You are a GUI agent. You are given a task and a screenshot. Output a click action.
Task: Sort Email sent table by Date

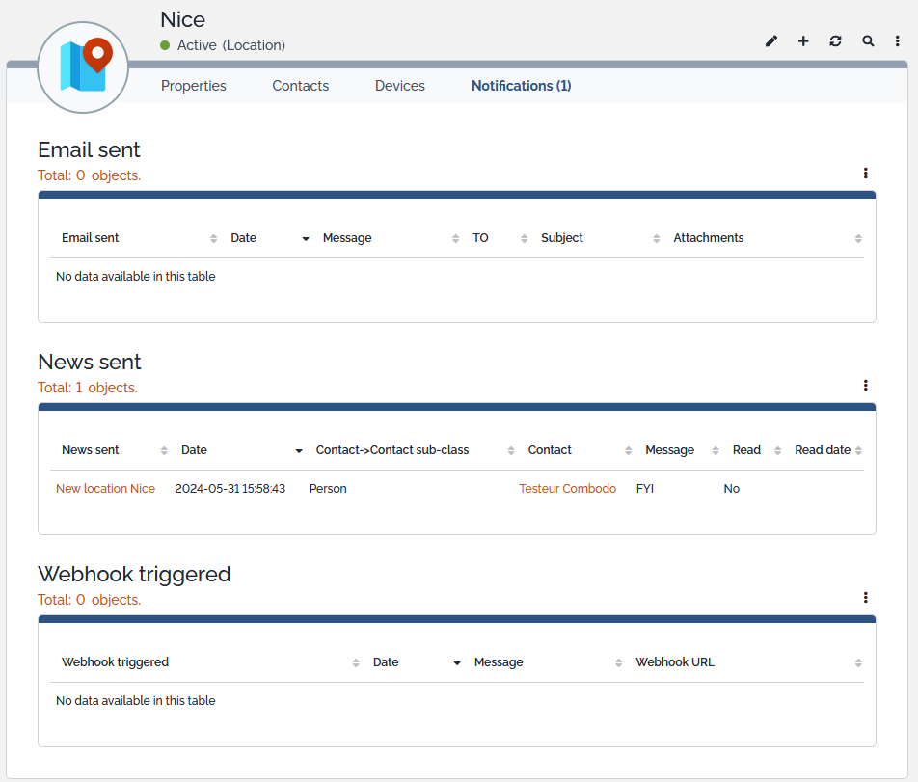(x=244, y=238)
